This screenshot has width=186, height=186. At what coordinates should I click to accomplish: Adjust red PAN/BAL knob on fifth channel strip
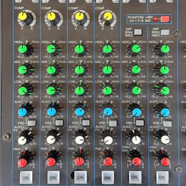coord(137,161)
